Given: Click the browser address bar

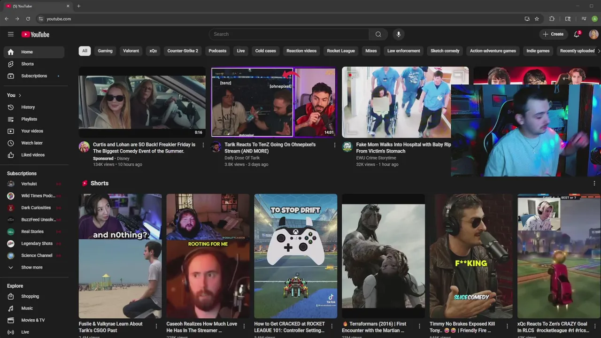Looking at the screenshot, I should coord(282,19).
